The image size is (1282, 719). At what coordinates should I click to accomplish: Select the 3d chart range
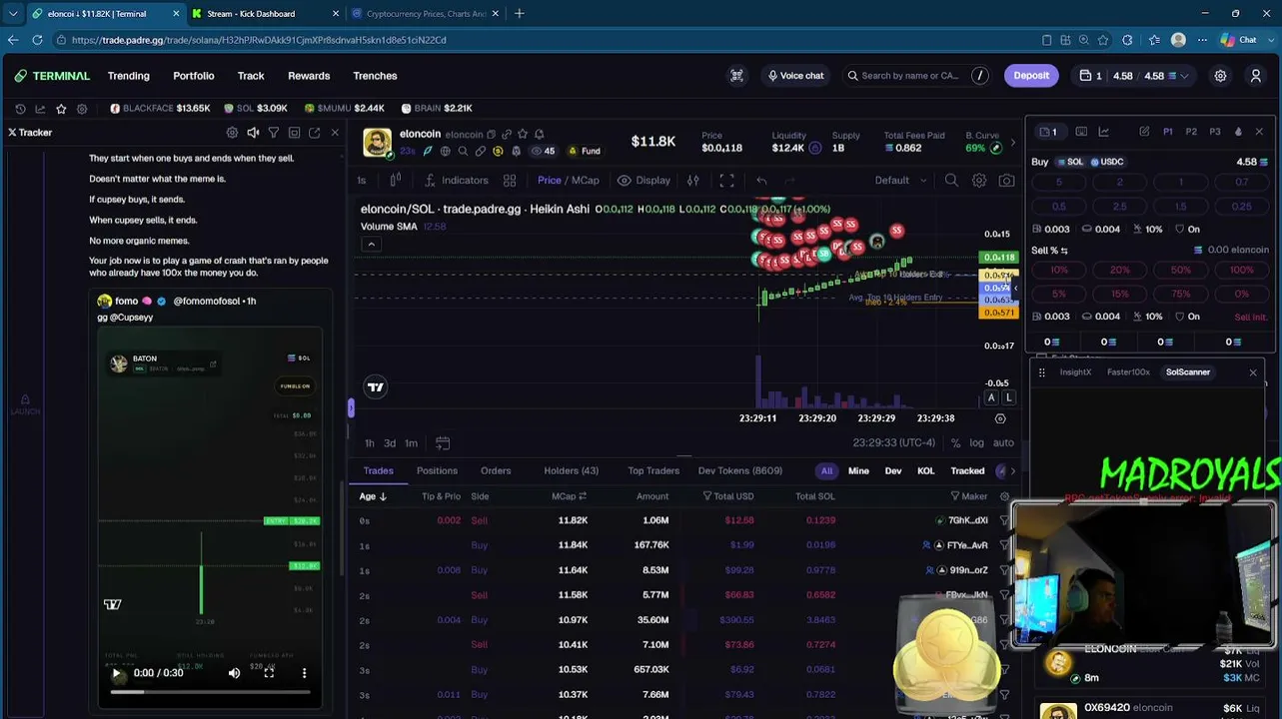tap(390, 443)
